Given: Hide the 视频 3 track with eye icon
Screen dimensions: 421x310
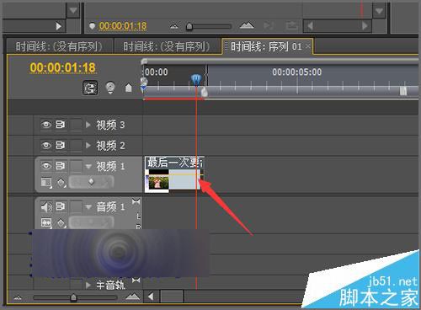Looking at the screenshot, I should click(x=46, y=125).
